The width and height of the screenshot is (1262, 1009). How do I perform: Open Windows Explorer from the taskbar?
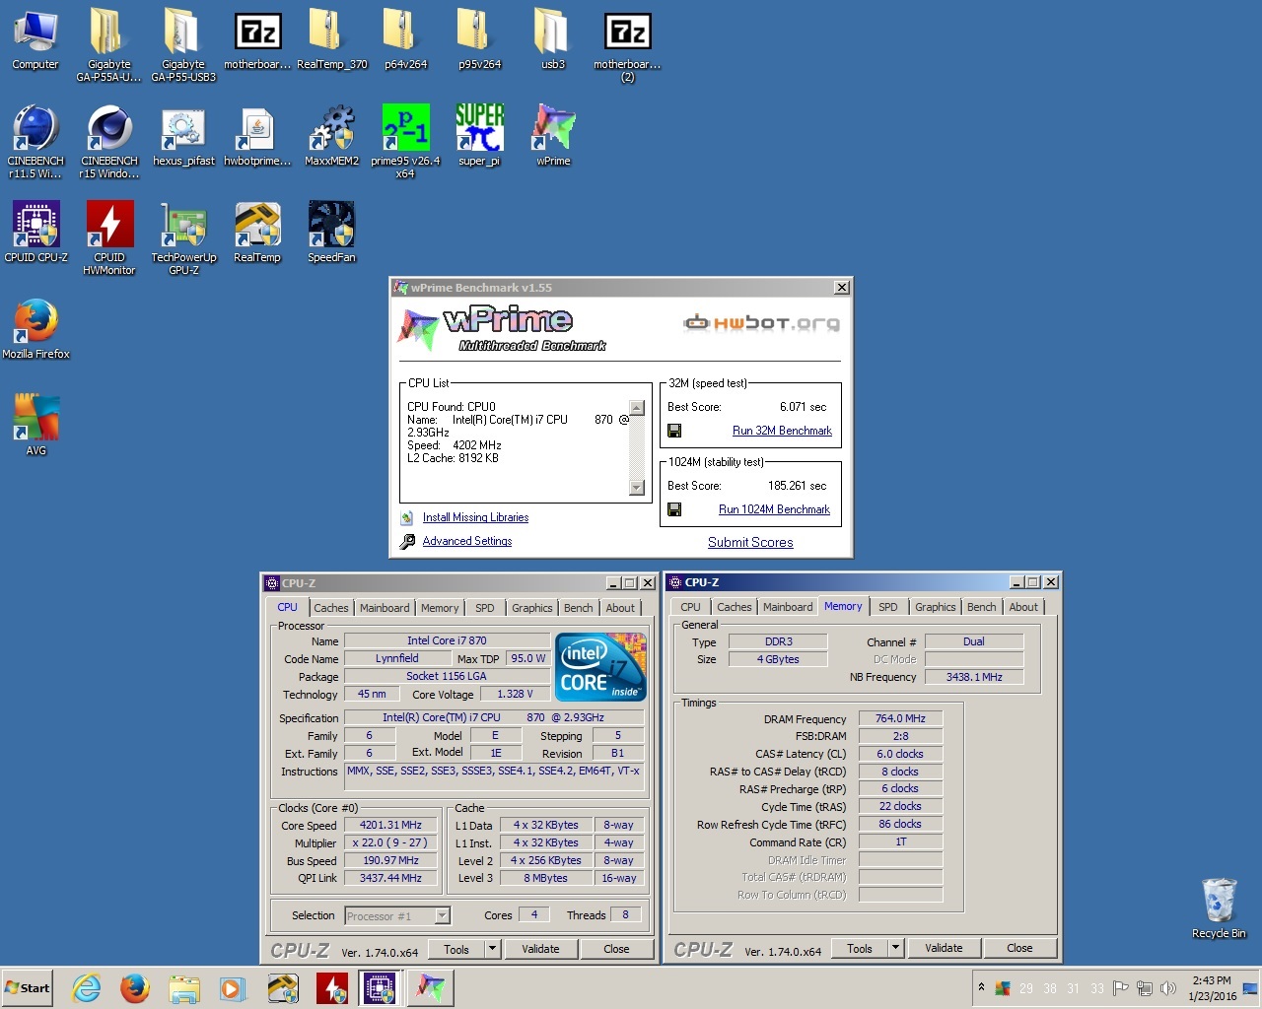(184, 988)
